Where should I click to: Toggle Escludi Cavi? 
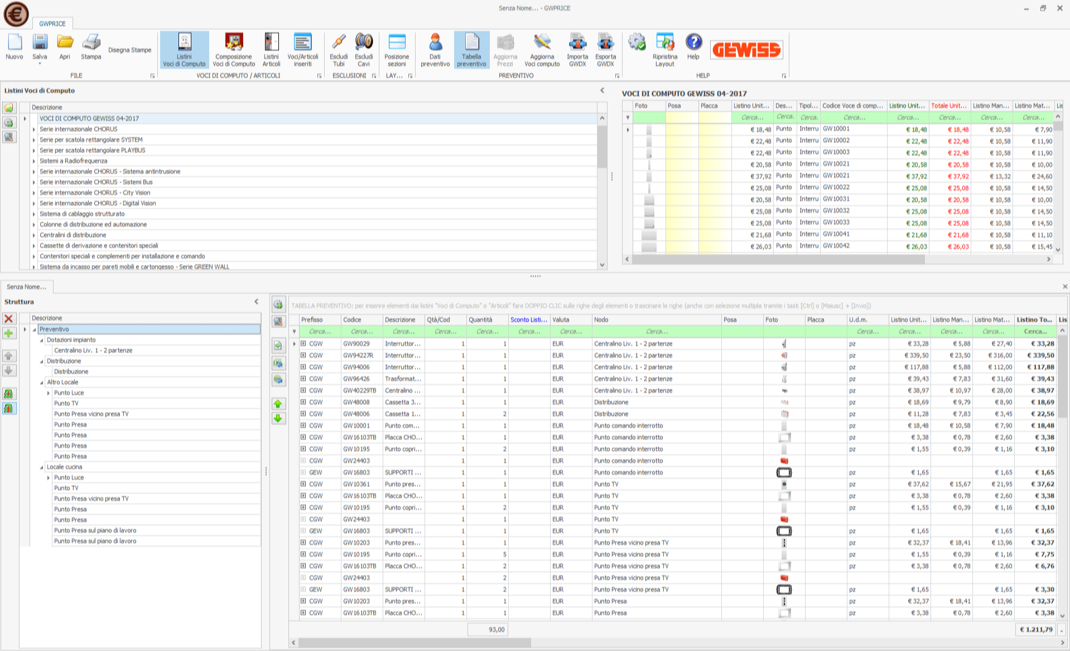364,50
